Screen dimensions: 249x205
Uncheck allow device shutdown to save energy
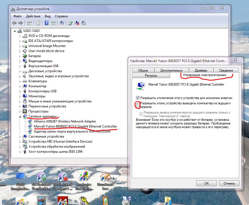[137, 98]
